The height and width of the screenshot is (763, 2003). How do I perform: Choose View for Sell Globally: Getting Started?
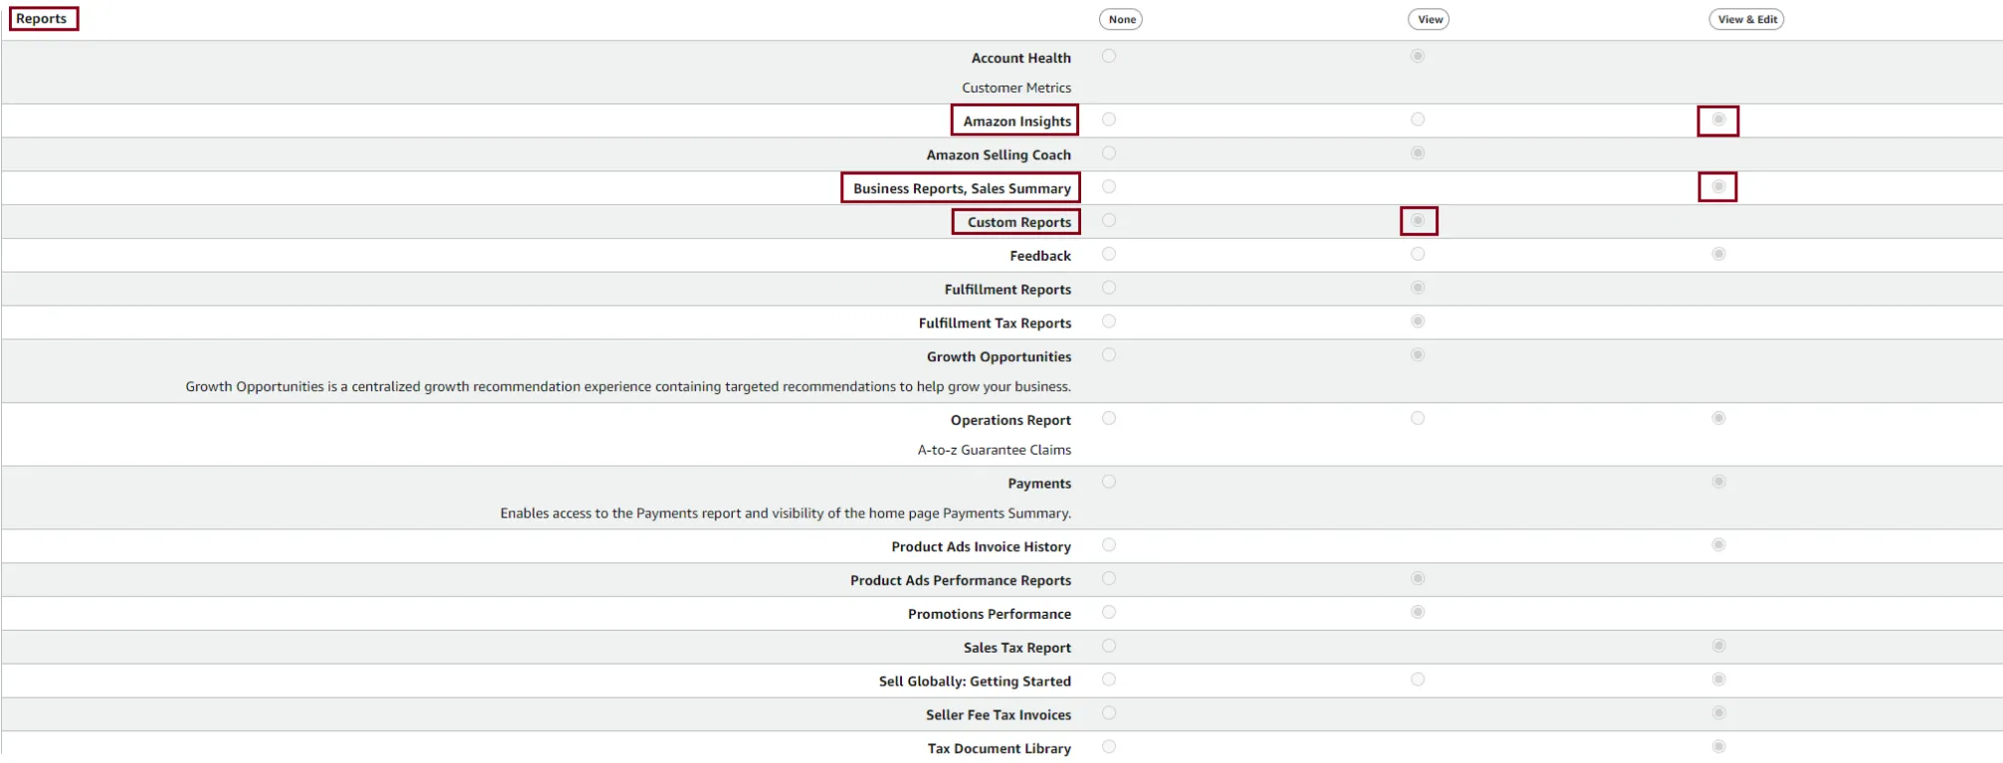click(x=1418, y=679)
